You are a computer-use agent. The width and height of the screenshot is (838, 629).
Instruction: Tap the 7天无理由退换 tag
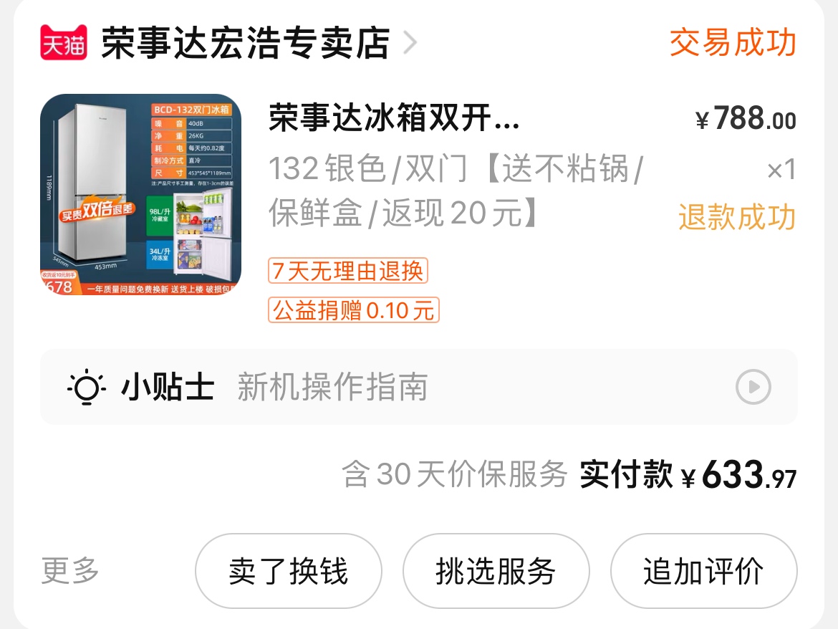[348, 270]
